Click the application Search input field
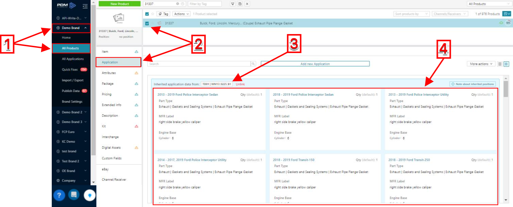This screenshot has width=513, height=207. [199, 64]
